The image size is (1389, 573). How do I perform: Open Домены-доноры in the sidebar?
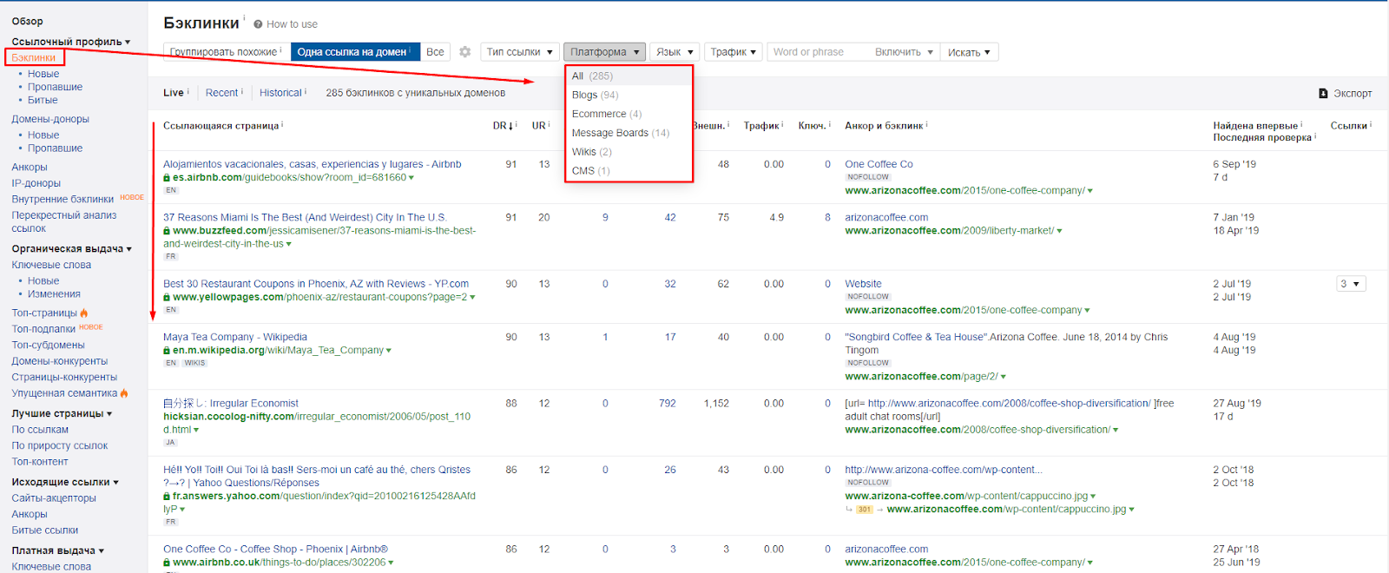click(50, 120)
